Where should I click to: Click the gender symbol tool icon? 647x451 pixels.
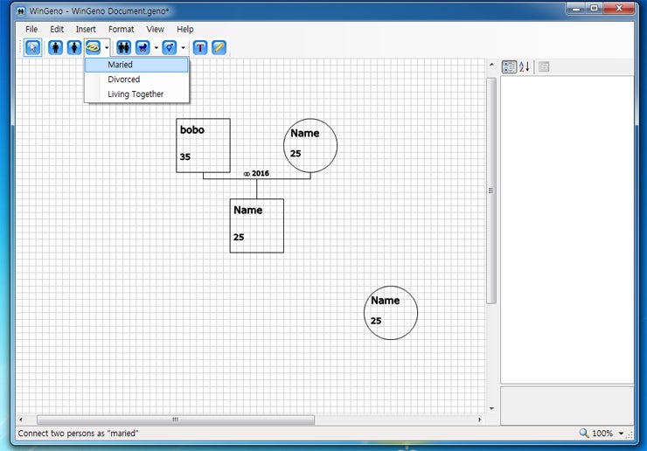pyautogui.click(x=170, y=47)
